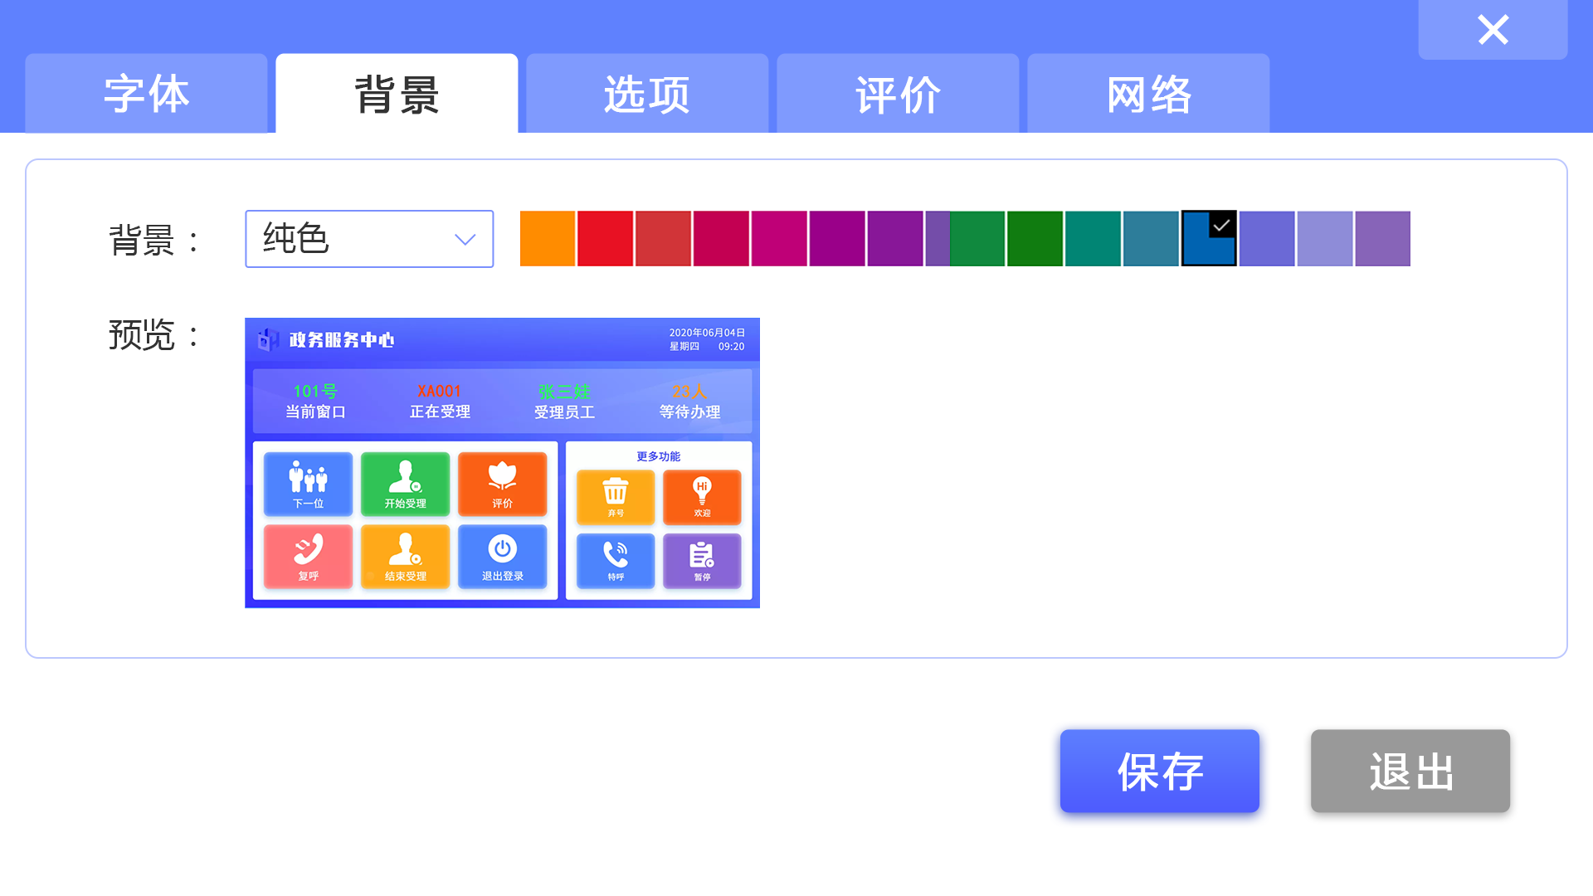Click the 政务服务中心 title text in preview
Screen dimensions: 1593x896
click(x=342, y=340)
